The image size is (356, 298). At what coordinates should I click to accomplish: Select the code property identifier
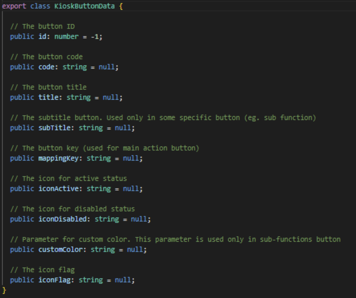(x=46, y=67)
